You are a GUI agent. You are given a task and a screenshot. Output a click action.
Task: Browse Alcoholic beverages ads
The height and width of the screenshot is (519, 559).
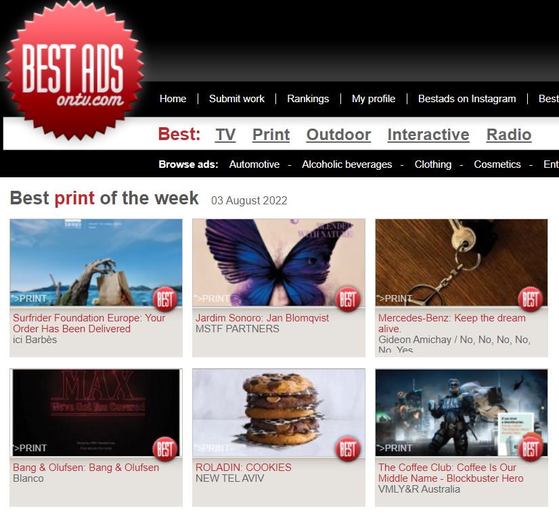coord(347,164)
